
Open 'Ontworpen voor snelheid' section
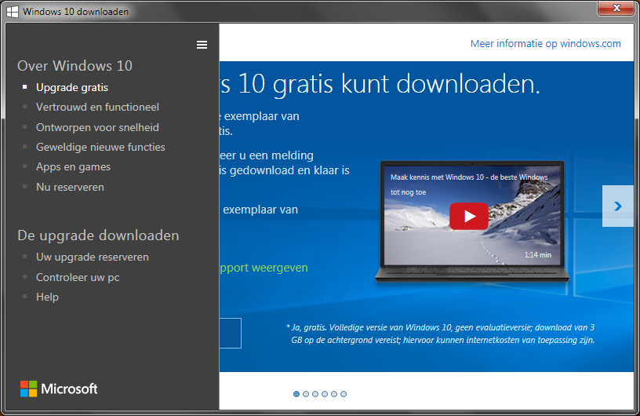pyautogui.click(x=97, y=127)
